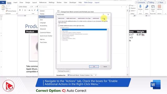167x94 pixels.
Task: Switch to the Math AutoCorrect tab
Action: tap(71, 18)
